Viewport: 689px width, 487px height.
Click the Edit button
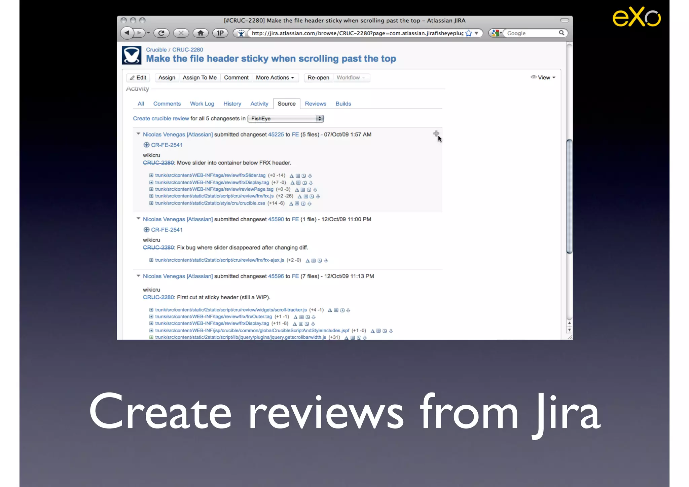pyautogui.click(x=138, y=78)
